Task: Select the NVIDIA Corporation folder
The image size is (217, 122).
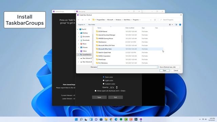Action: pos(104,56)
